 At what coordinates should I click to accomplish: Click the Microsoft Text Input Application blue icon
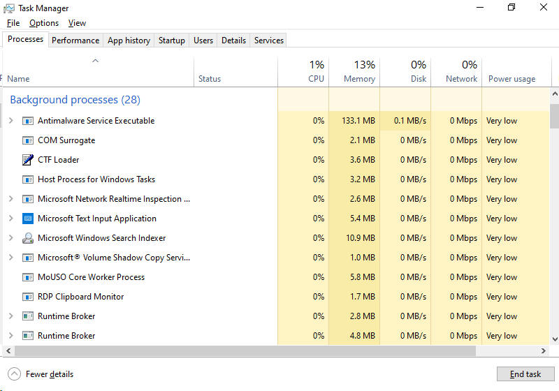[x=28, y=219]
